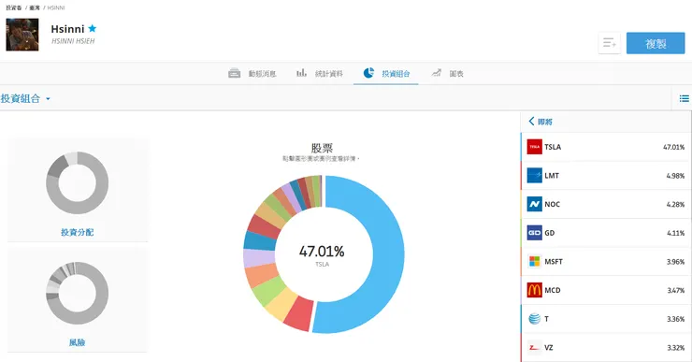This screenshot has width=692, height=362.
Task: Click the HSINNI HSIEH full name text
Action: pyautogui.click(x=73, y=41)
